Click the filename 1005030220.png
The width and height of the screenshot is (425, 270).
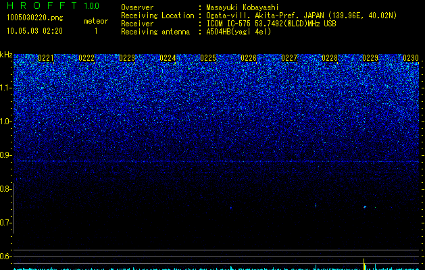[x=35, y=18]
